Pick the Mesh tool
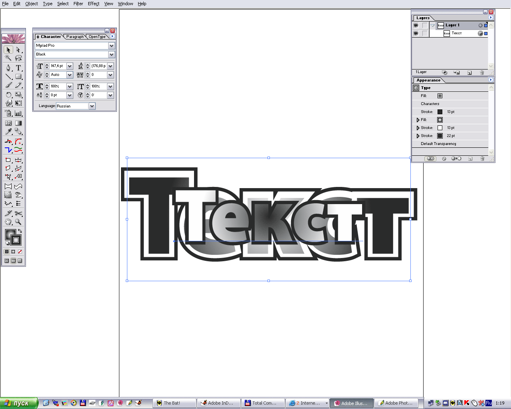This screenshot has height=409, width=511. [8, 123]
